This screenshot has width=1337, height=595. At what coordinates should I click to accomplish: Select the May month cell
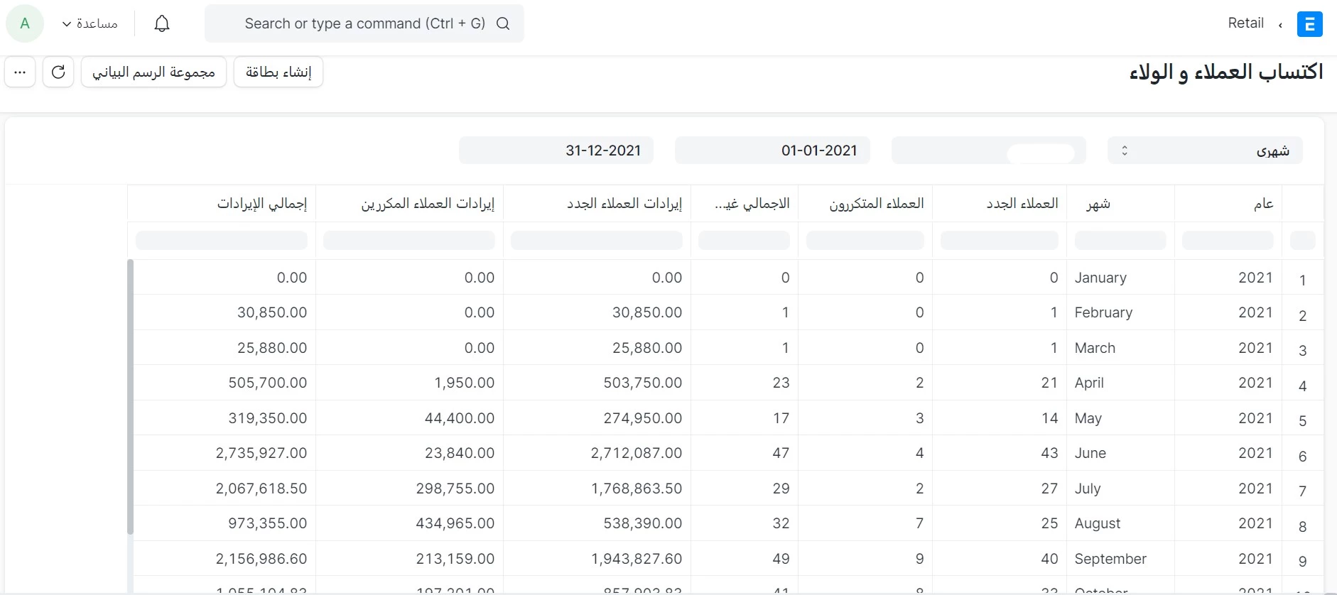coord(1120,418)
